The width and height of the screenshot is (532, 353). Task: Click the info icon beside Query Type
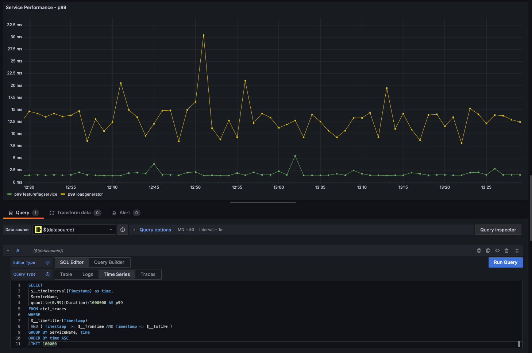(47, 275)
